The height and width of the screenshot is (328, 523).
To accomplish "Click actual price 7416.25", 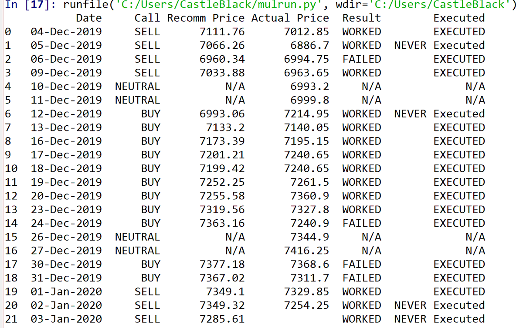I will [306, 251].
